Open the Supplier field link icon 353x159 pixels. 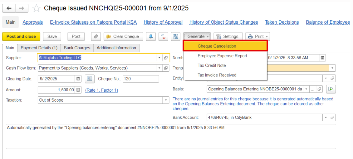pyautogui.click(x=166, y=58)
